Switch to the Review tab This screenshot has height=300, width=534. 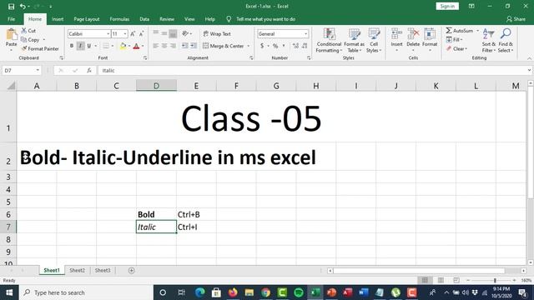167,19
